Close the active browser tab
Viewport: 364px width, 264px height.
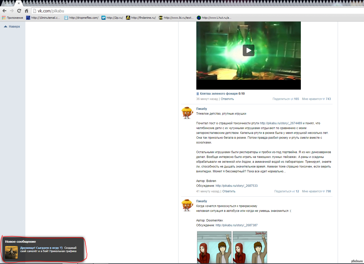pos(19,3)
